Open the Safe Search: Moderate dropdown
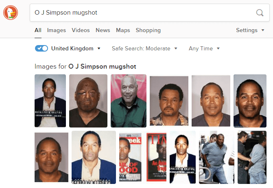Viewport: 273px width, 188px height. [144, 48]
